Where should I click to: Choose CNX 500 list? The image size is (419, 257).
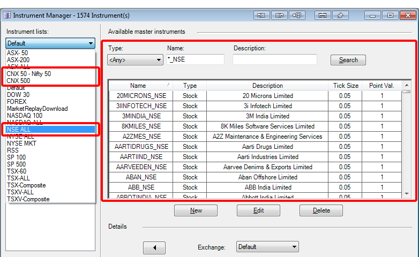18,81
